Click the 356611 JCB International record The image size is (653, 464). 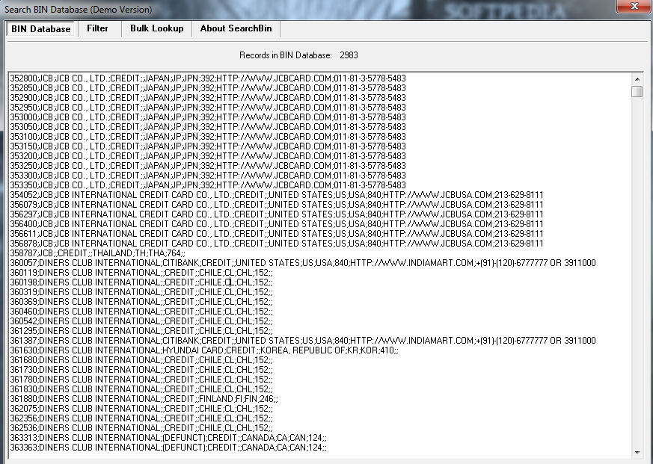[x=277, y=233]
